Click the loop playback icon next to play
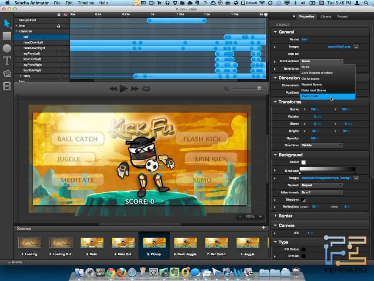 [146, 88]
